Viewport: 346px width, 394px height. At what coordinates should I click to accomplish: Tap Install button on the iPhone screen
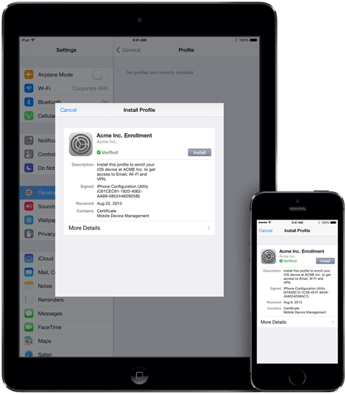click(325, 261)
